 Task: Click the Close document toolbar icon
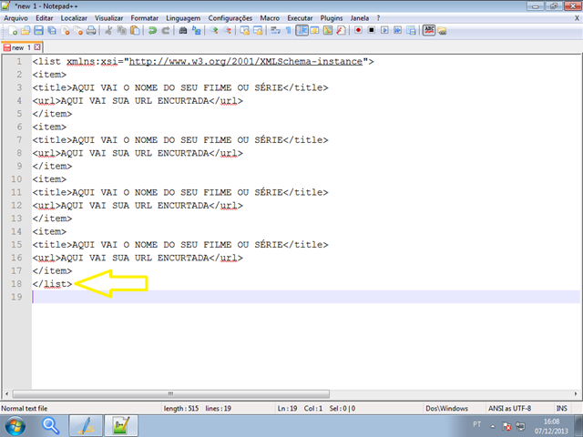pos(66,30)
